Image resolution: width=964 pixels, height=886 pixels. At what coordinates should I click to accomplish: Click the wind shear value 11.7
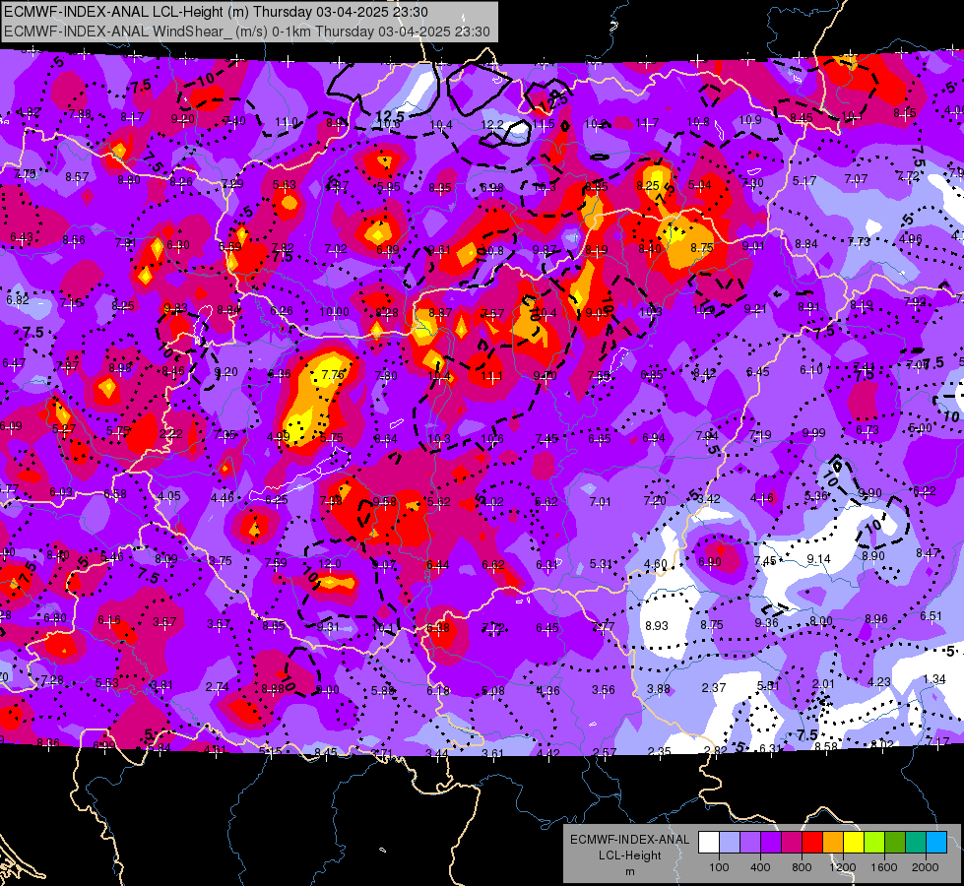[647, 124]
